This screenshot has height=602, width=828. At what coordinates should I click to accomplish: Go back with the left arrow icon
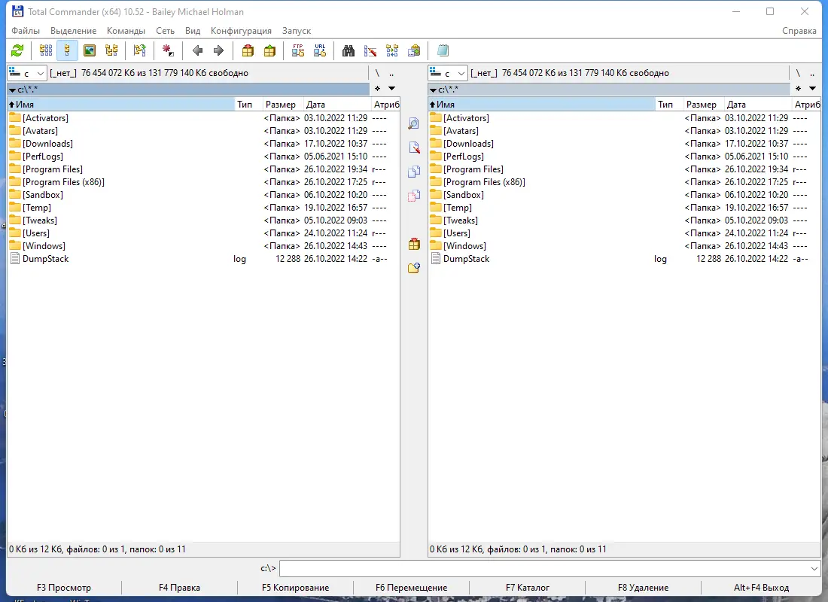click(x=197, y=50)
